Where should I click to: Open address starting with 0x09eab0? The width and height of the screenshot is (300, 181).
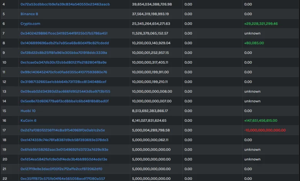pos(65,92)
